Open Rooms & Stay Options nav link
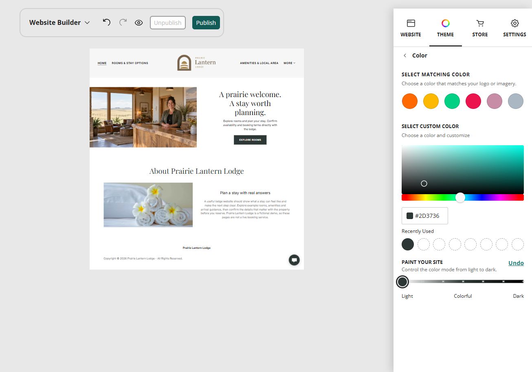 pyautogui.click(x=130, y=63)
